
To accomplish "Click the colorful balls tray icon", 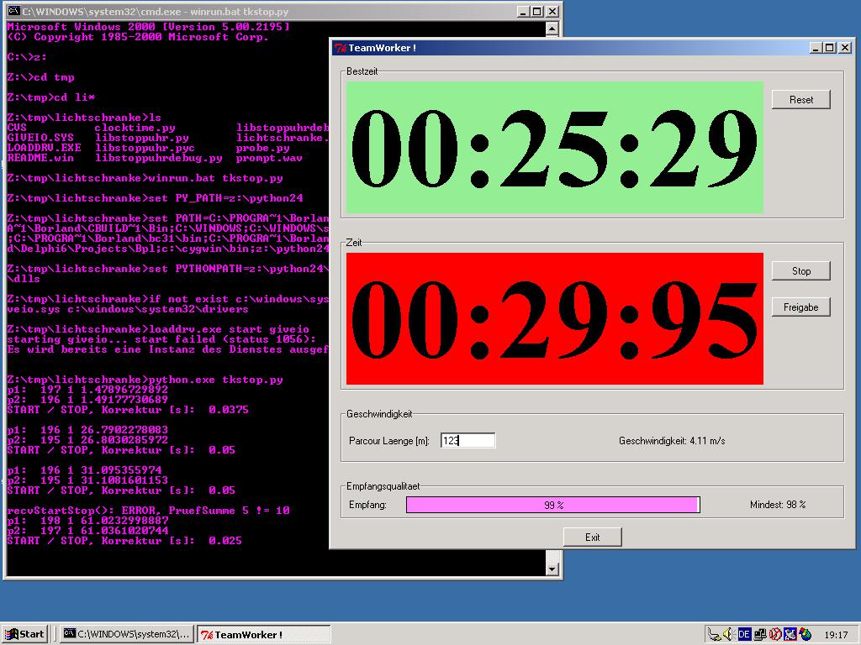I will (x=806, y=634).
